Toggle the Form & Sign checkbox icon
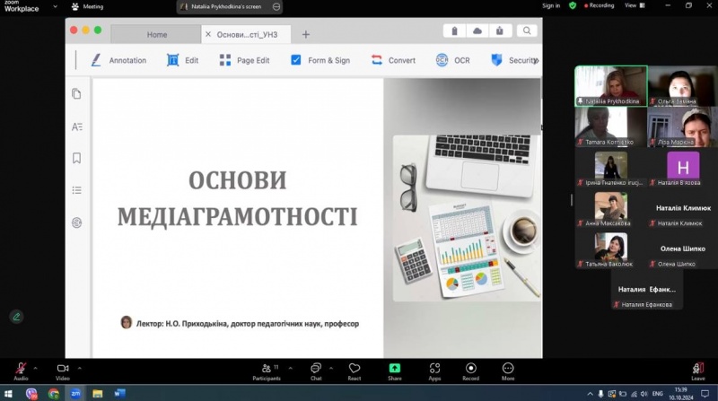This screenshot has height=401, width=718. (296, 60)
